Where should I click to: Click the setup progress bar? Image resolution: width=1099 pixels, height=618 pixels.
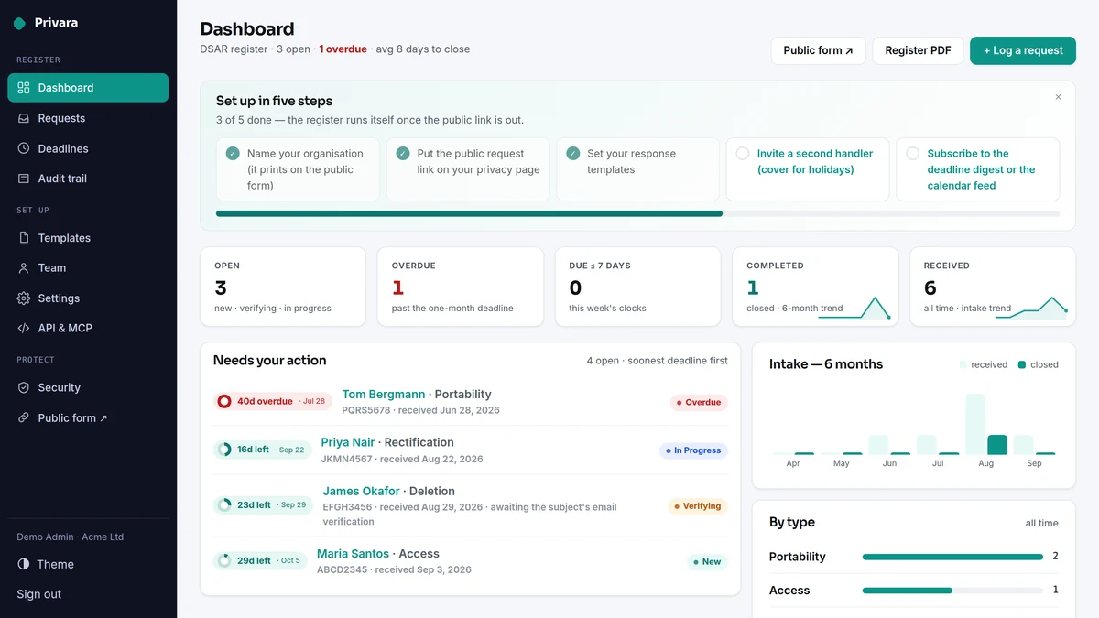(x=638, y=213)
